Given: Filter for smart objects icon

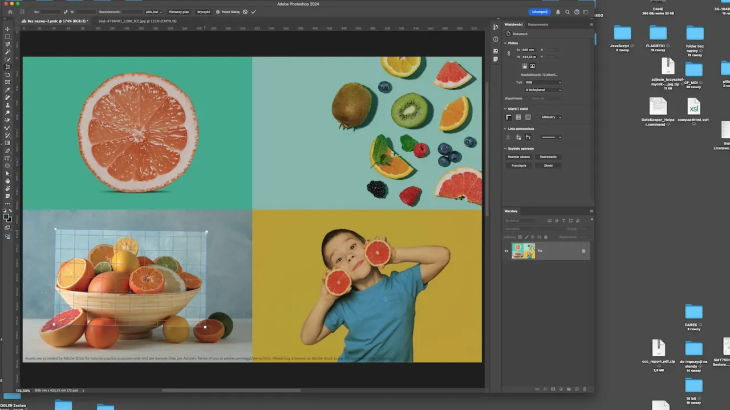Looking at the screenshot, I should [x=577, y=220].
